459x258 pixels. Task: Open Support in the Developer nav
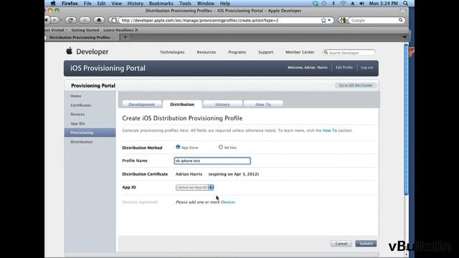tap(266, 52)
